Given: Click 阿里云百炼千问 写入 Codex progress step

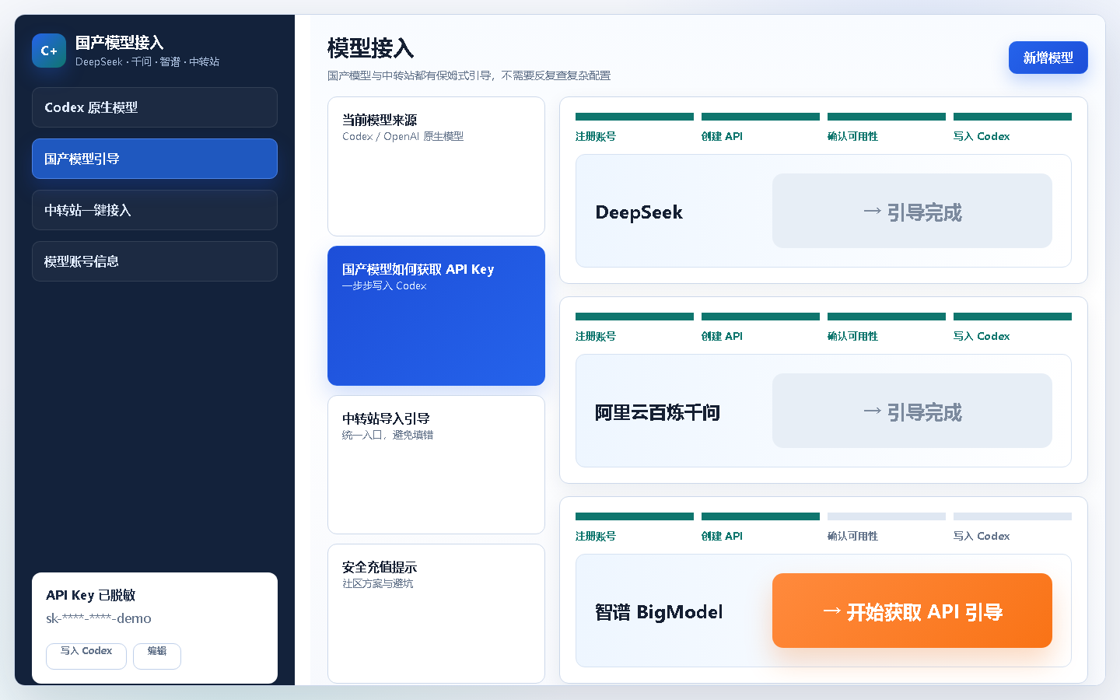Looking at the screenshot, I should (1013, 327).
